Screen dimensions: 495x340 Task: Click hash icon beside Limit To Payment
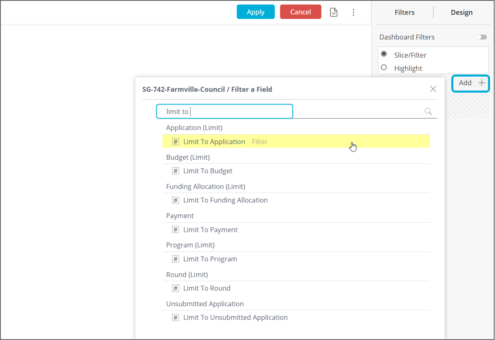pyautogui.click(x=175, y=230)
